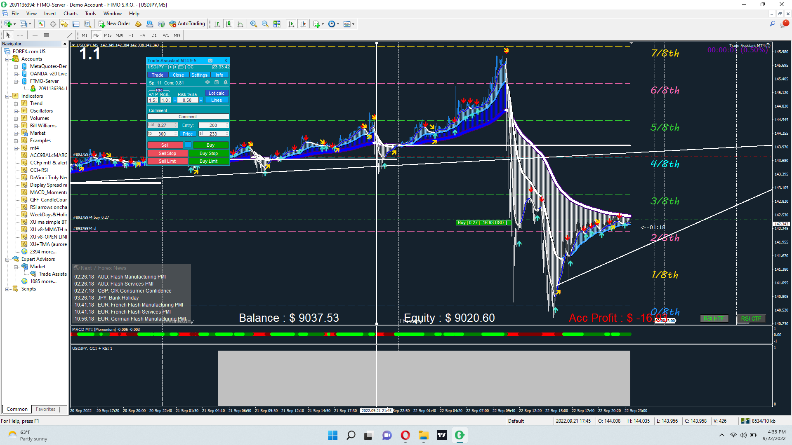The width and height of the screenshot is (792, 445).
Task: Toggle the AutoTrading button
Action: click(x=187, y=23)
